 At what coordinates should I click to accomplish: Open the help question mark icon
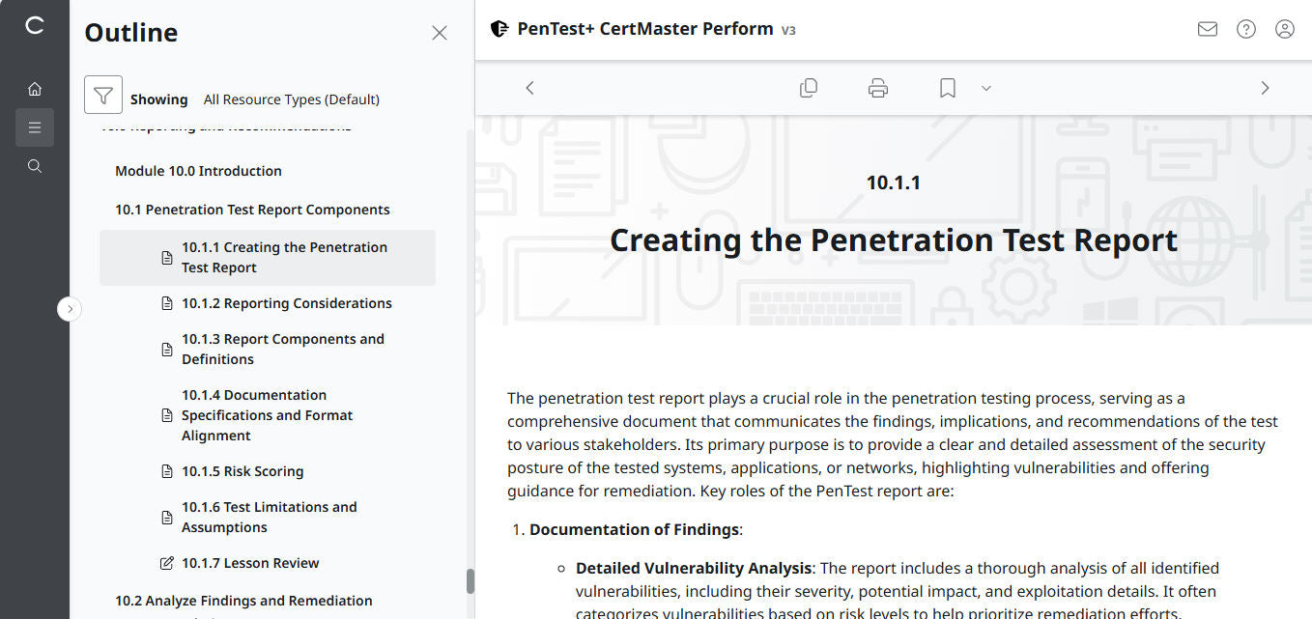click(1245, 29)
